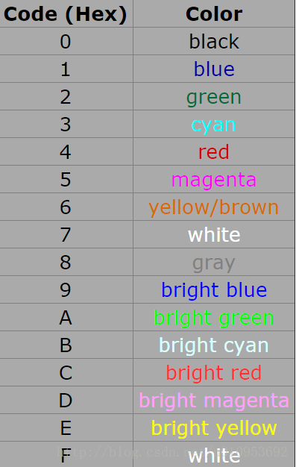Click the 'bright magenta' color cell
Screen dimensions: 296x467
click(214, 400)
